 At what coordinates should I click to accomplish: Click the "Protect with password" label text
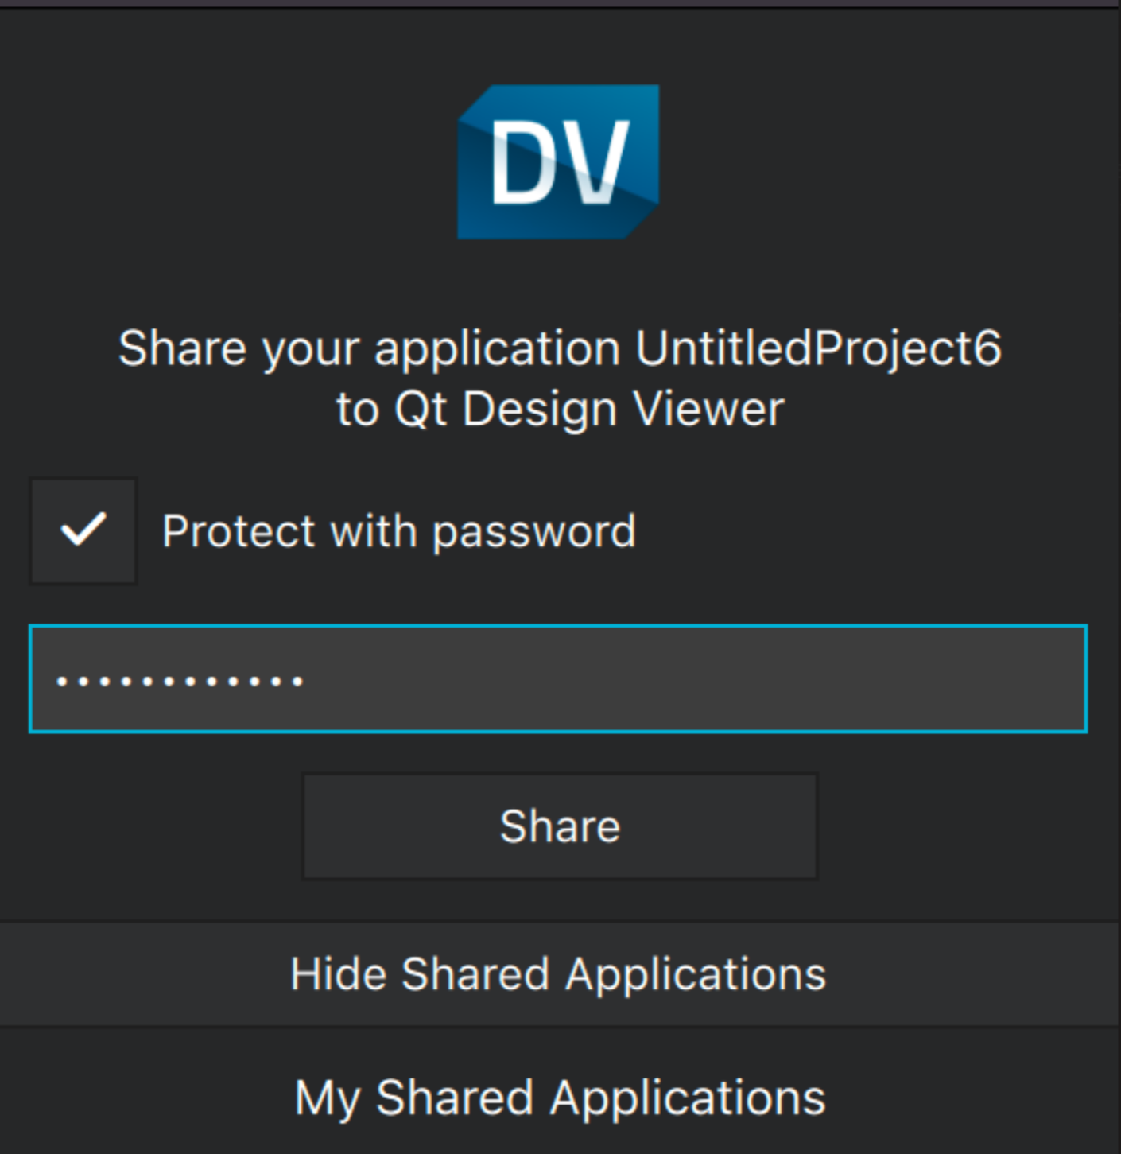click(398, 531)
